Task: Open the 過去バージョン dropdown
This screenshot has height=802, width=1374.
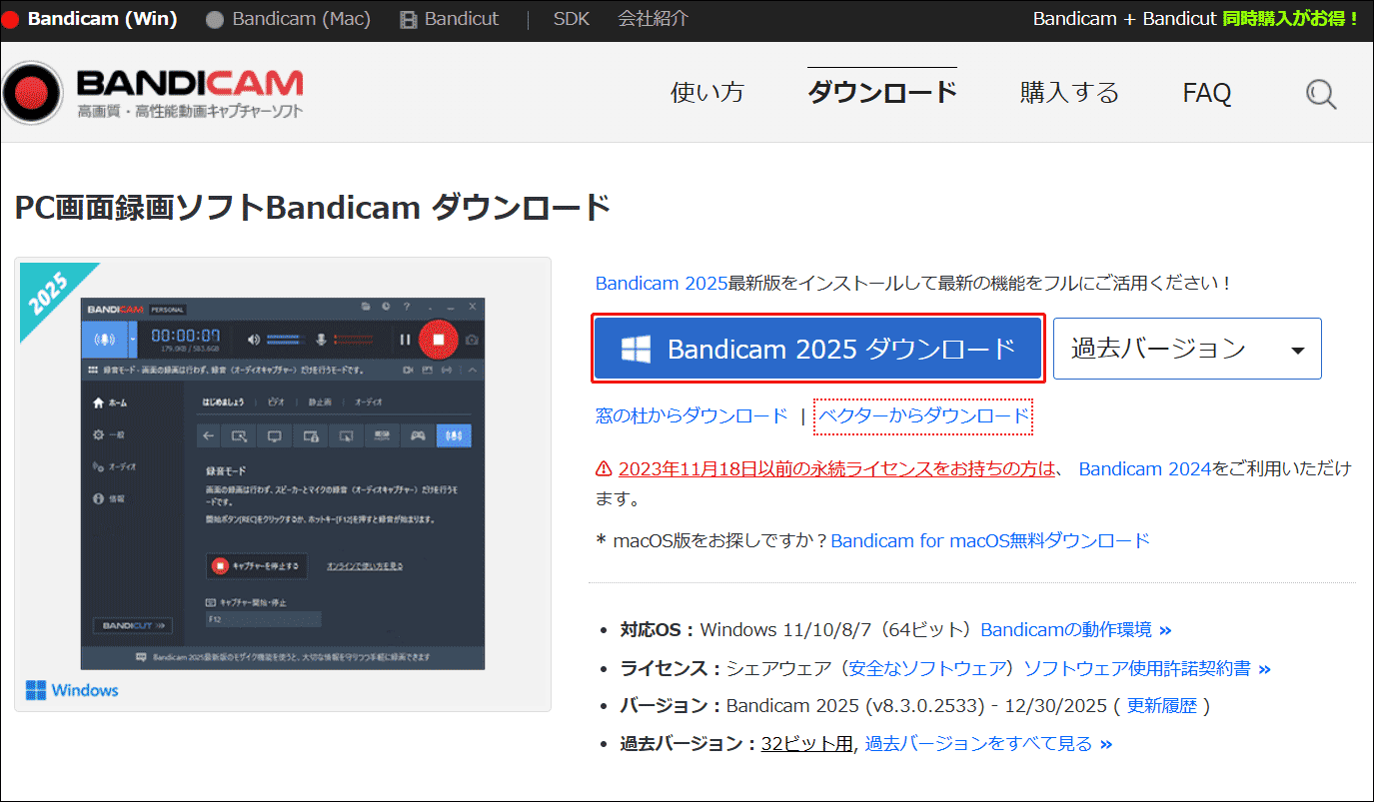Action: click(x=1187, y=349)
